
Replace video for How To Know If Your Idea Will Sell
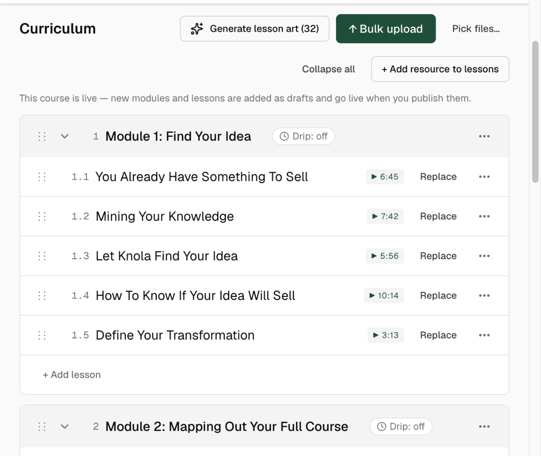[x=438, y=295]
